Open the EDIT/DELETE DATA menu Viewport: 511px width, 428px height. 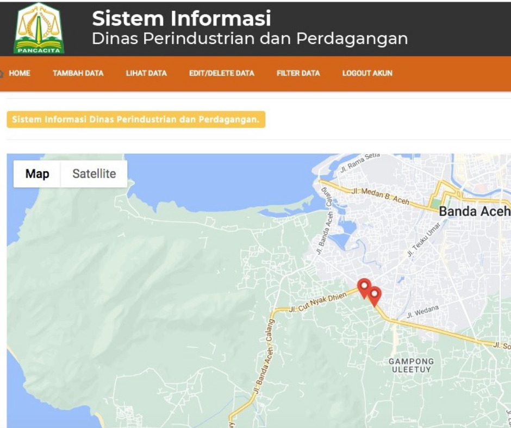[x=221, y=73]
